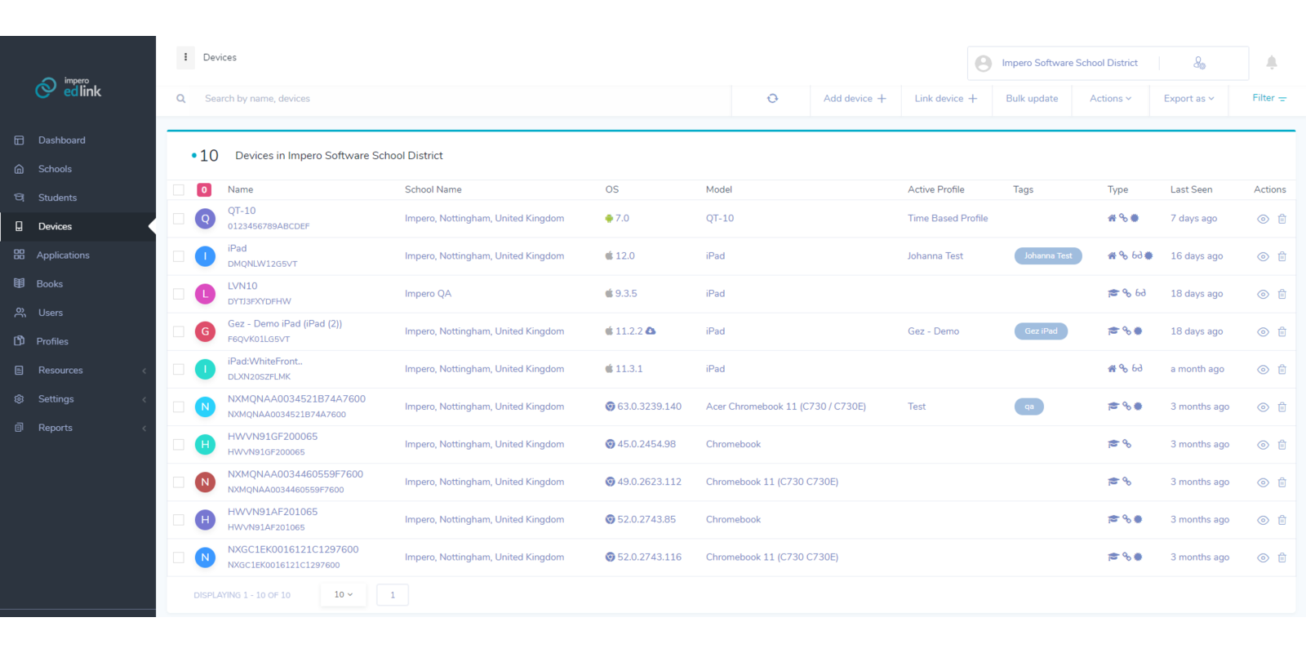Image resolution: width=1306 pixels, height=653 pixels.
Task: Click eye icon for NXGC1EK0016121C1297600 row
Action: point(1263,557)
